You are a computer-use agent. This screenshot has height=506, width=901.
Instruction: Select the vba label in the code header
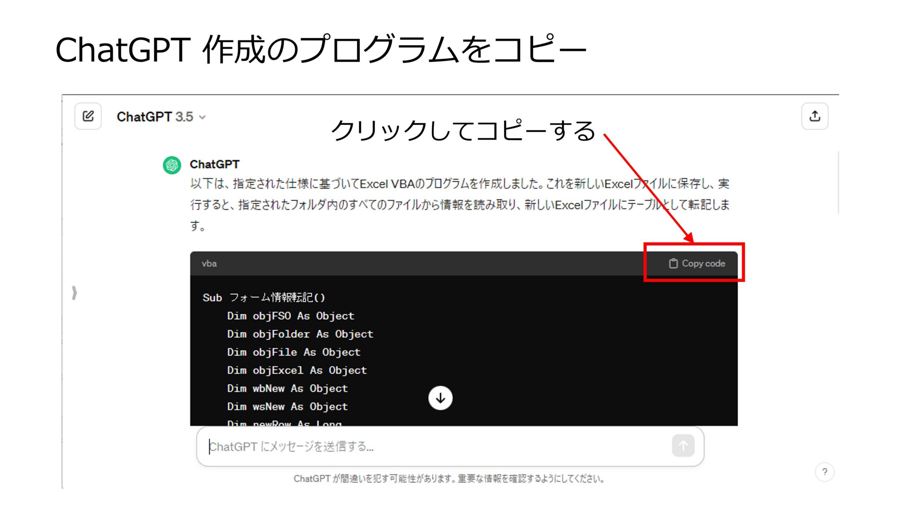point(209,264)
